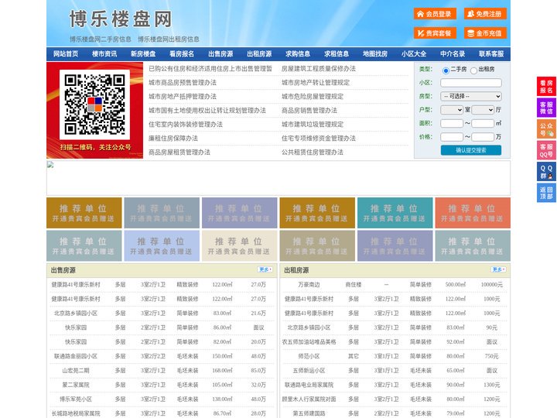Click the purple 客服微信 sidebar icon
Viewport: 557px width, 418px height.
(546, 108)
